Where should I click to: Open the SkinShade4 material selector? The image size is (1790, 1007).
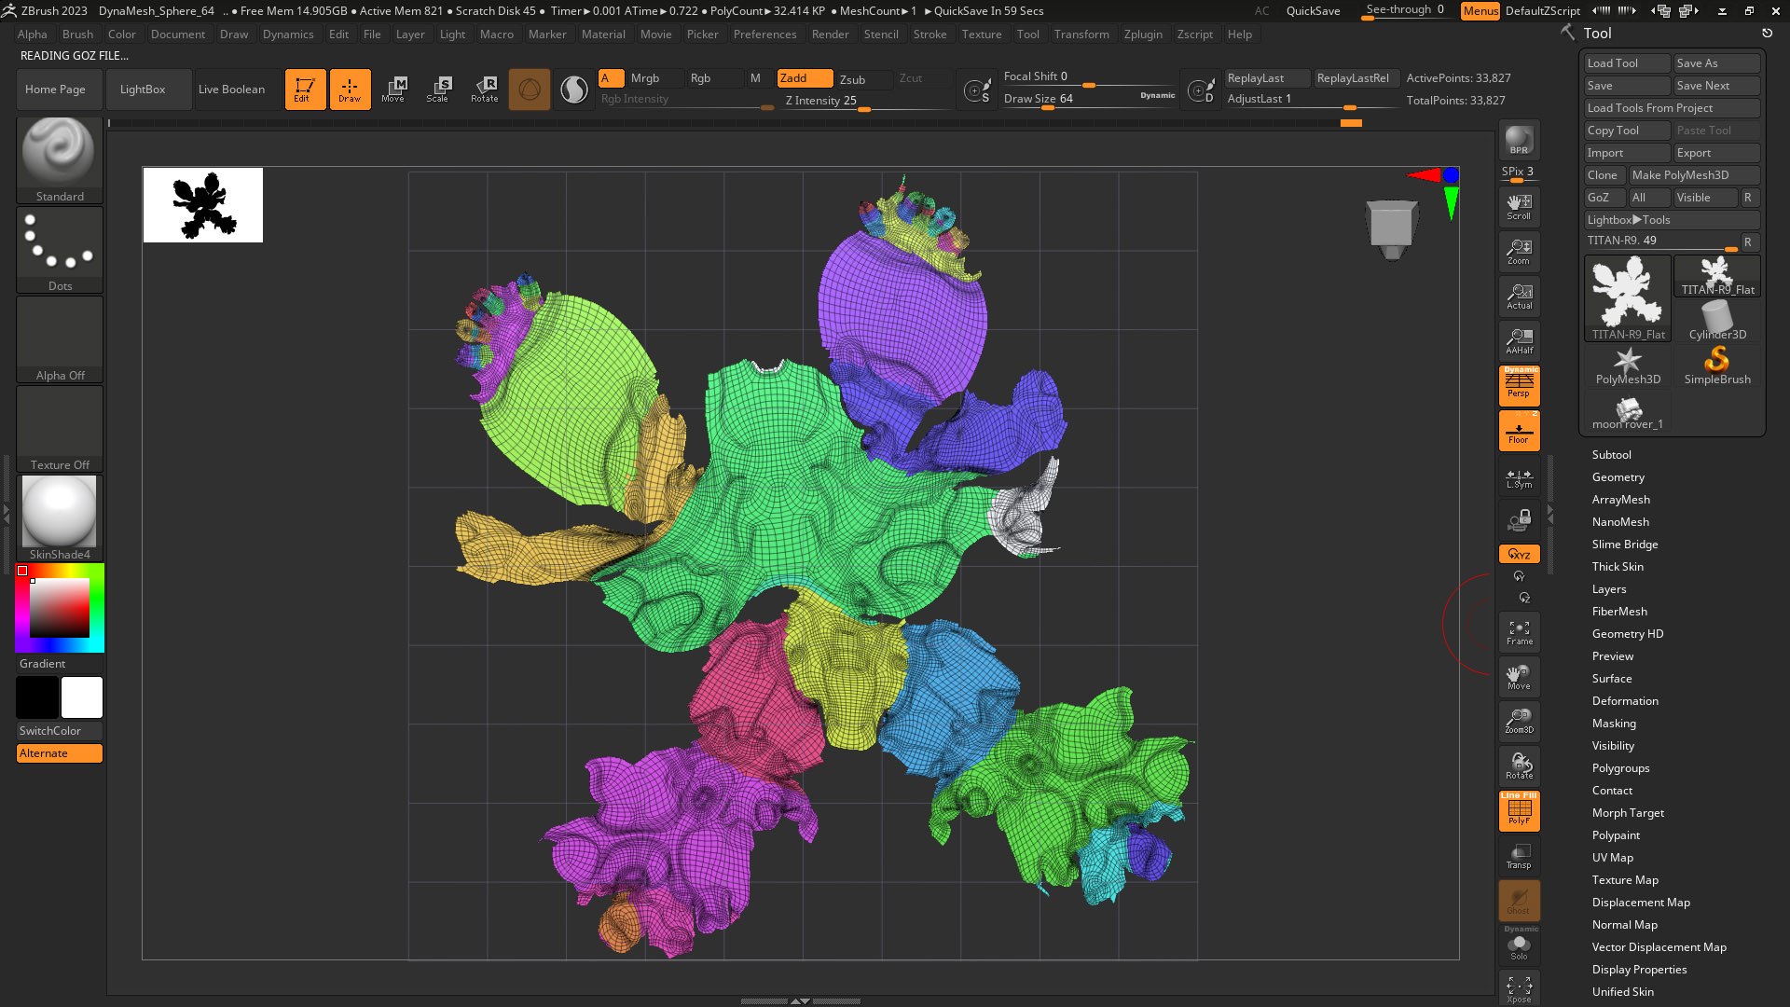[x=60, y=517]
